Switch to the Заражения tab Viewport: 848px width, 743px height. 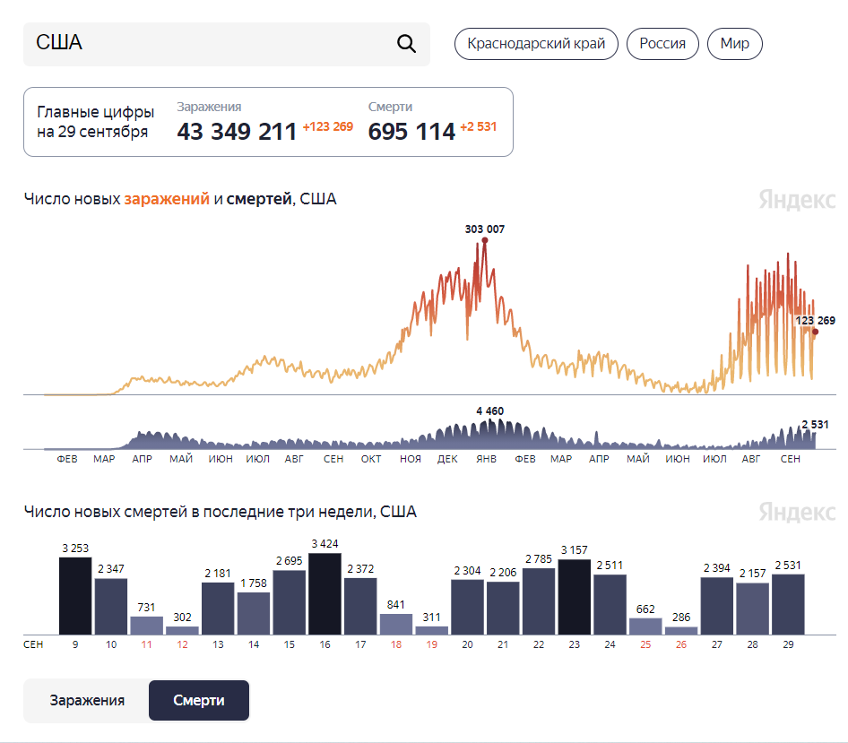87,700
